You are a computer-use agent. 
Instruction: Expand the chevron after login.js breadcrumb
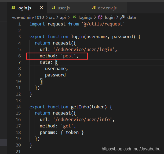coord(95,17)
